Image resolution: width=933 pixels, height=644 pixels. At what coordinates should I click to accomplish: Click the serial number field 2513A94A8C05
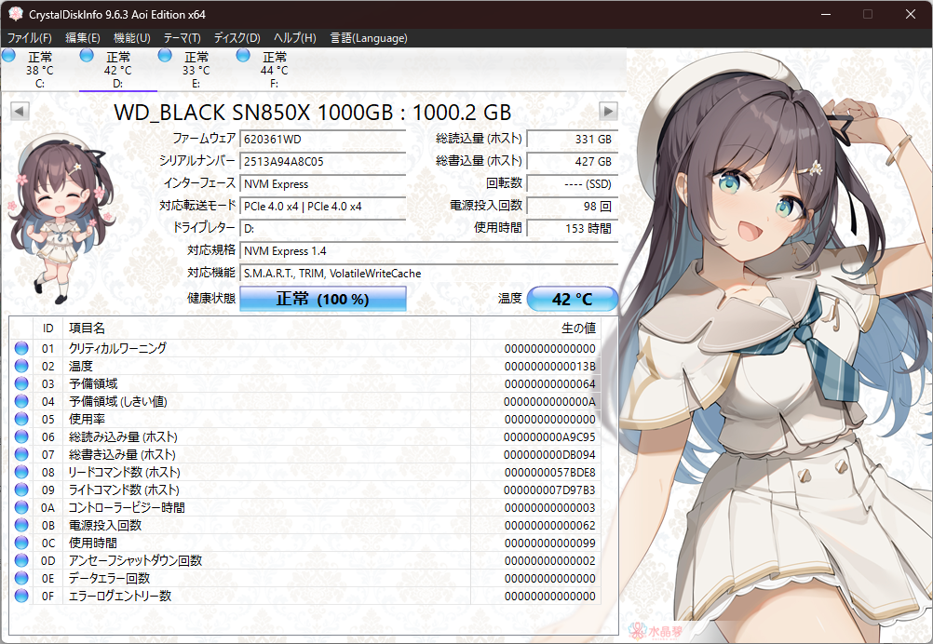pyautogui.click(x=322, y=161)
